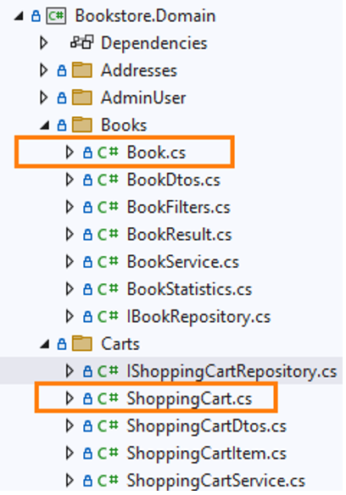
Task: Click the C# file icon for ShoppingCartItem.cs
Action: [108, 453]
